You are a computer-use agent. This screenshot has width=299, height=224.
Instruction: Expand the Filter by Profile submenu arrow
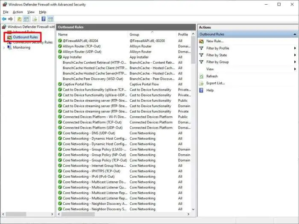click(295, 48)
